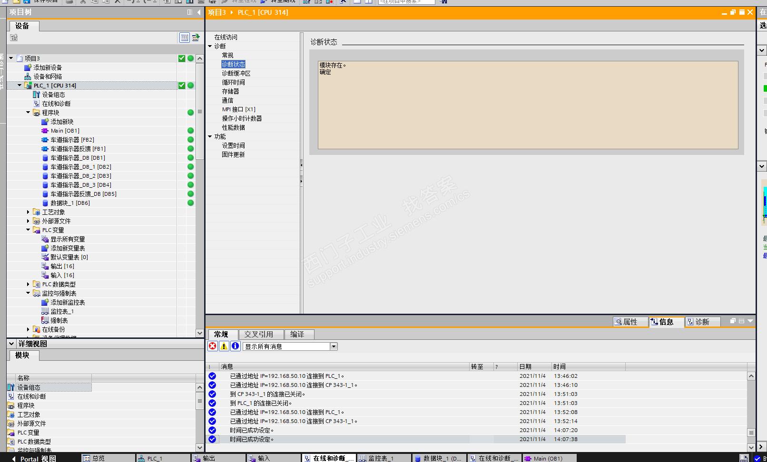Click the 添加新块 icon
This screenshot has height=462, width=767.
45,122
